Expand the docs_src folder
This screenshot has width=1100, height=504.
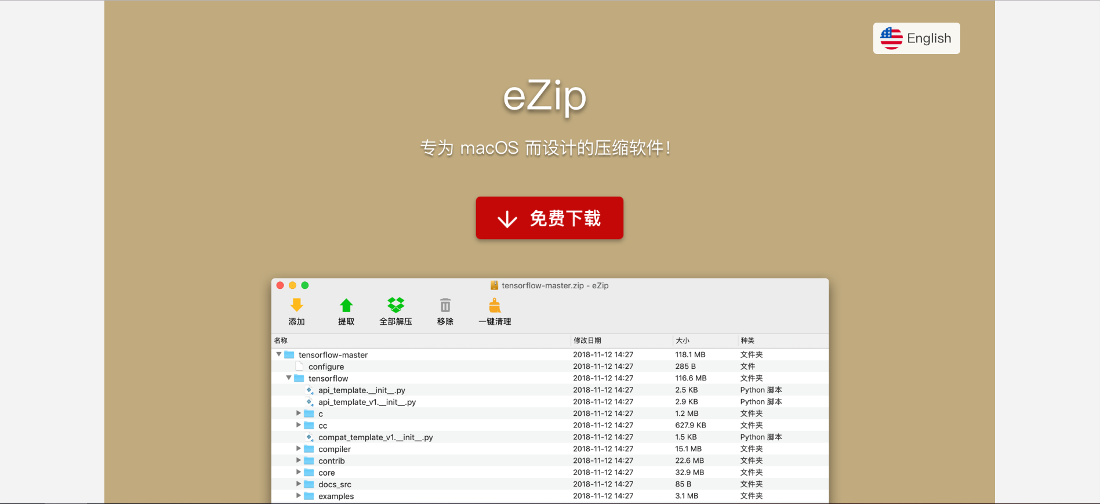[x=299, y=484]
